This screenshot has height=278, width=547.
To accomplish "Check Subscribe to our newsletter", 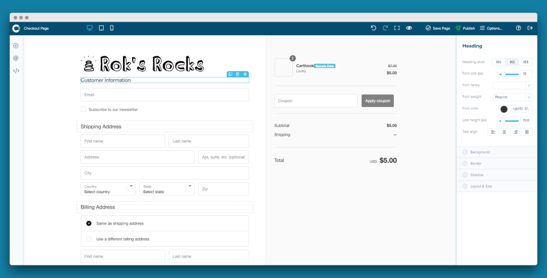I will point(83,109).
